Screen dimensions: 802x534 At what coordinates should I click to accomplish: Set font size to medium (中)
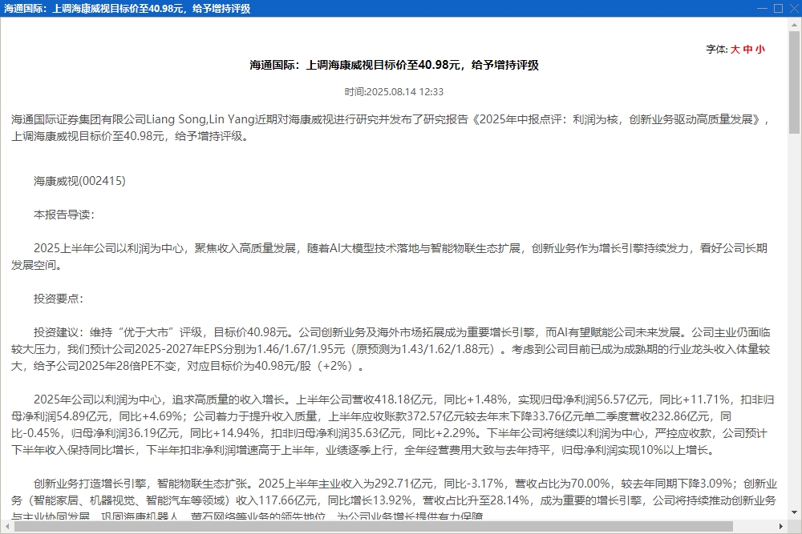point(747,50)
